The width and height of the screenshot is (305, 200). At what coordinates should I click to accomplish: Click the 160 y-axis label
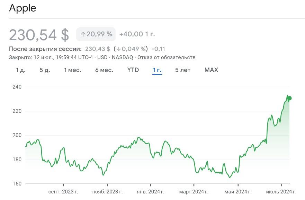point(17,184)
